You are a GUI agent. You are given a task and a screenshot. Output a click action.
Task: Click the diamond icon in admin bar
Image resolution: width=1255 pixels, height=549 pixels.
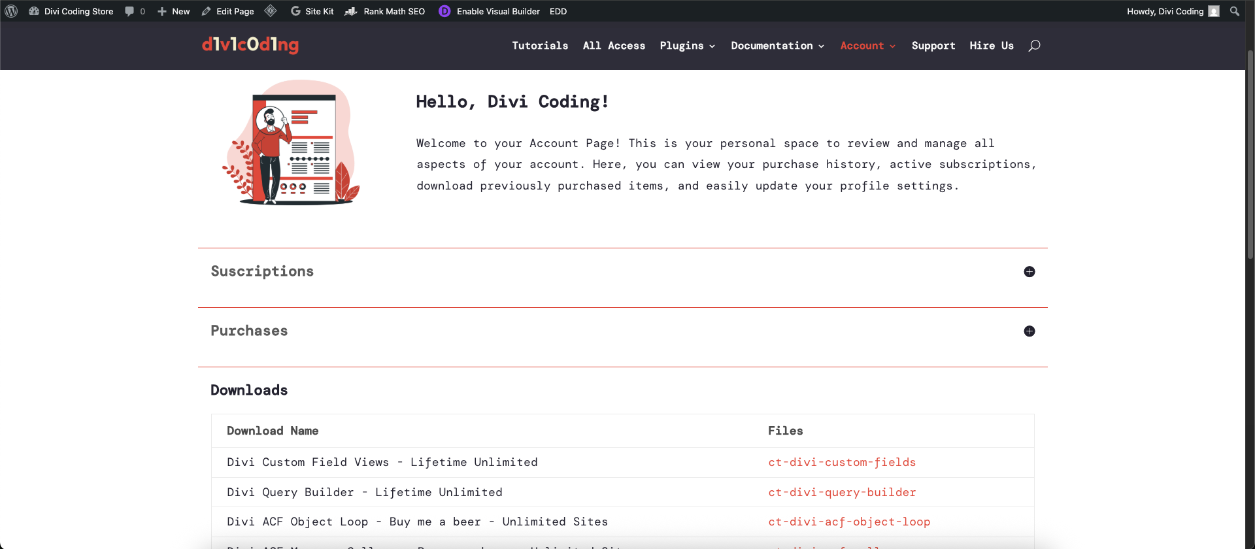[271, 11]
